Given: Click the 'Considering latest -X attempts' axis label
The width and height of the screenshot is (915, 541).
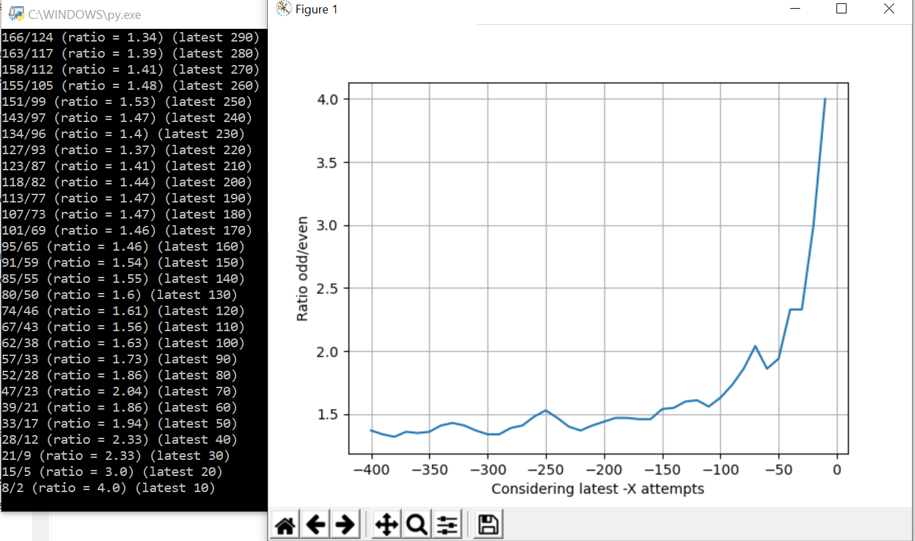Looking at the screenshot, I should click(598, 489).
